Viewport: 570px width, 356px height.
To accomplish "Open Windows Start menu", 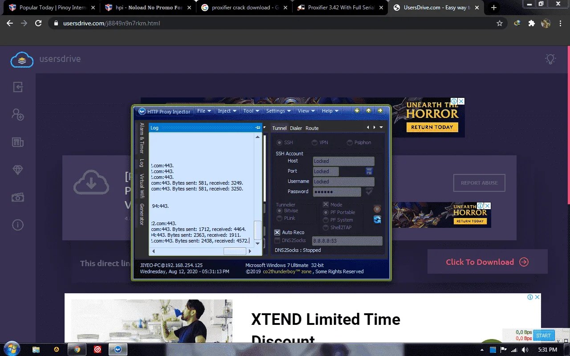I will pyautogui.click(x=12, y=349).
